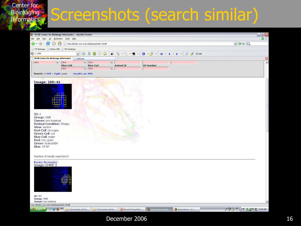Open the ITR Database bookmark

68,49
